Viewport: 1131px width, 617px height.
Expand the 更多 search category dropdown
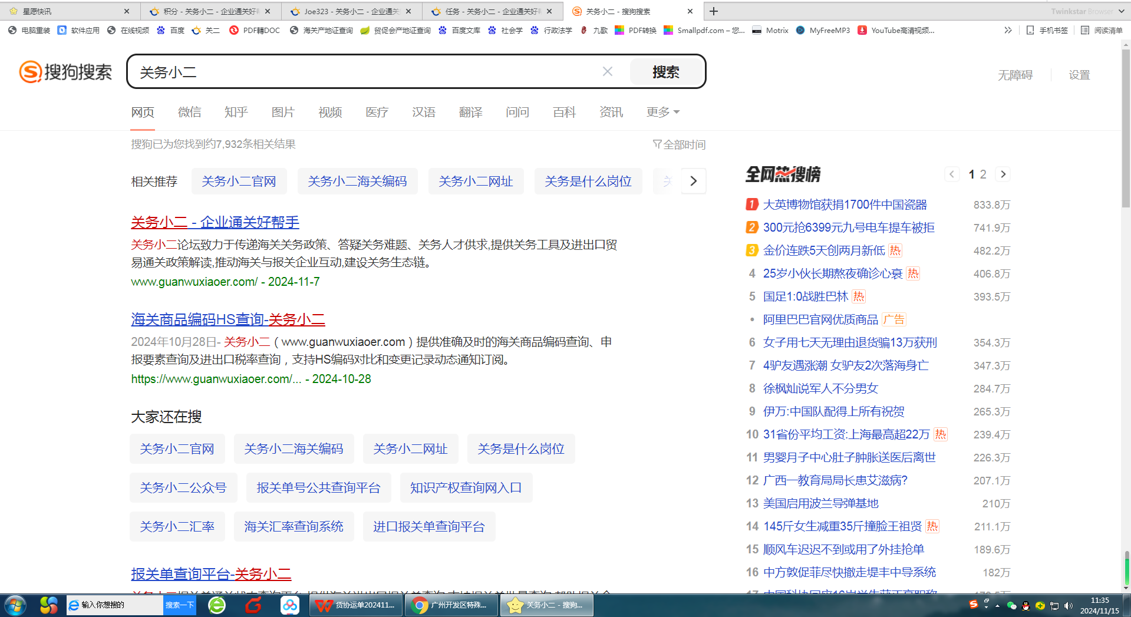[x=663, y=112]
